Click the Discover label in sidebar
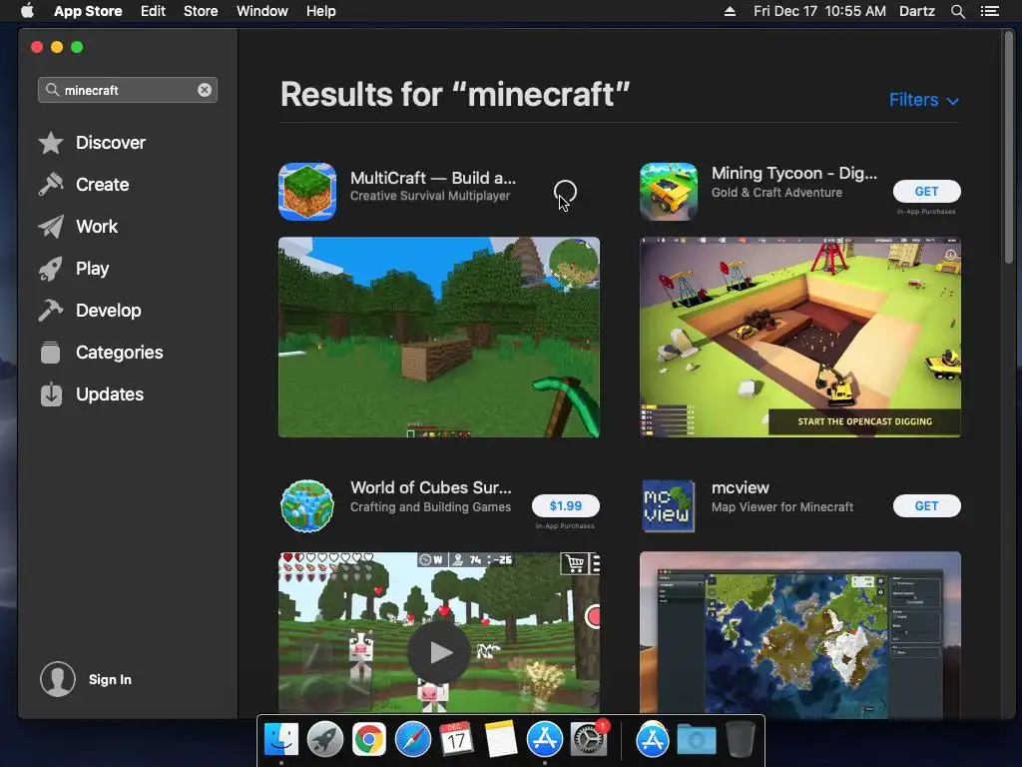 coord(111,143)
